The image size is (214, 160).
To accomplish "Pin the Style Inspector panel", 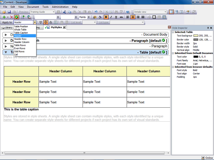I will [208, 28].
